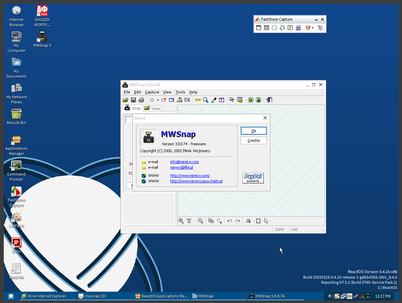Click FastStone settings icon
Screen dimensions: 402x303
coord(320,28)
